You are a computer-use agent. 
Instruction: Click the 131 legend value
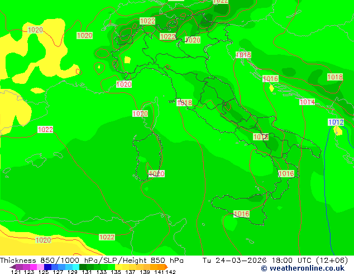(x=87, y=272)
